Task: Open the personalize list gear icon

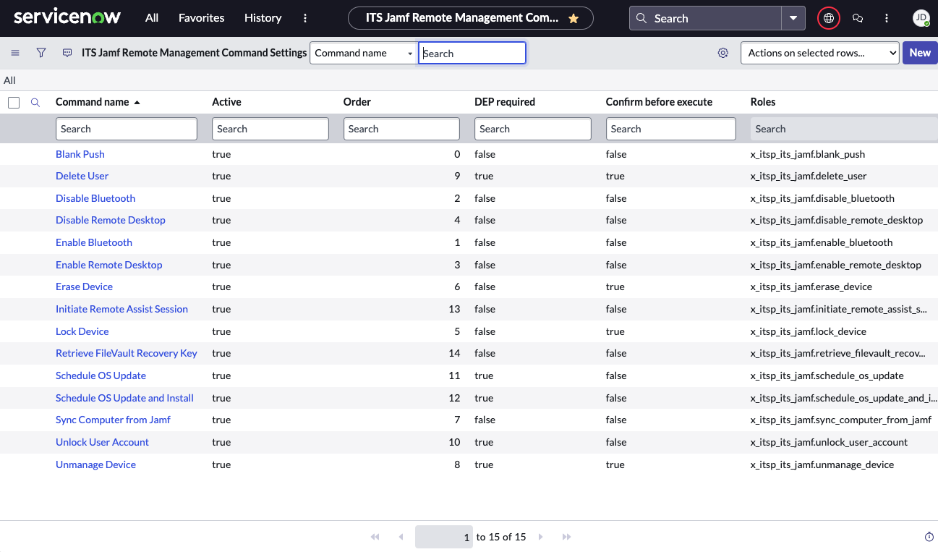Action: [723, 53]
